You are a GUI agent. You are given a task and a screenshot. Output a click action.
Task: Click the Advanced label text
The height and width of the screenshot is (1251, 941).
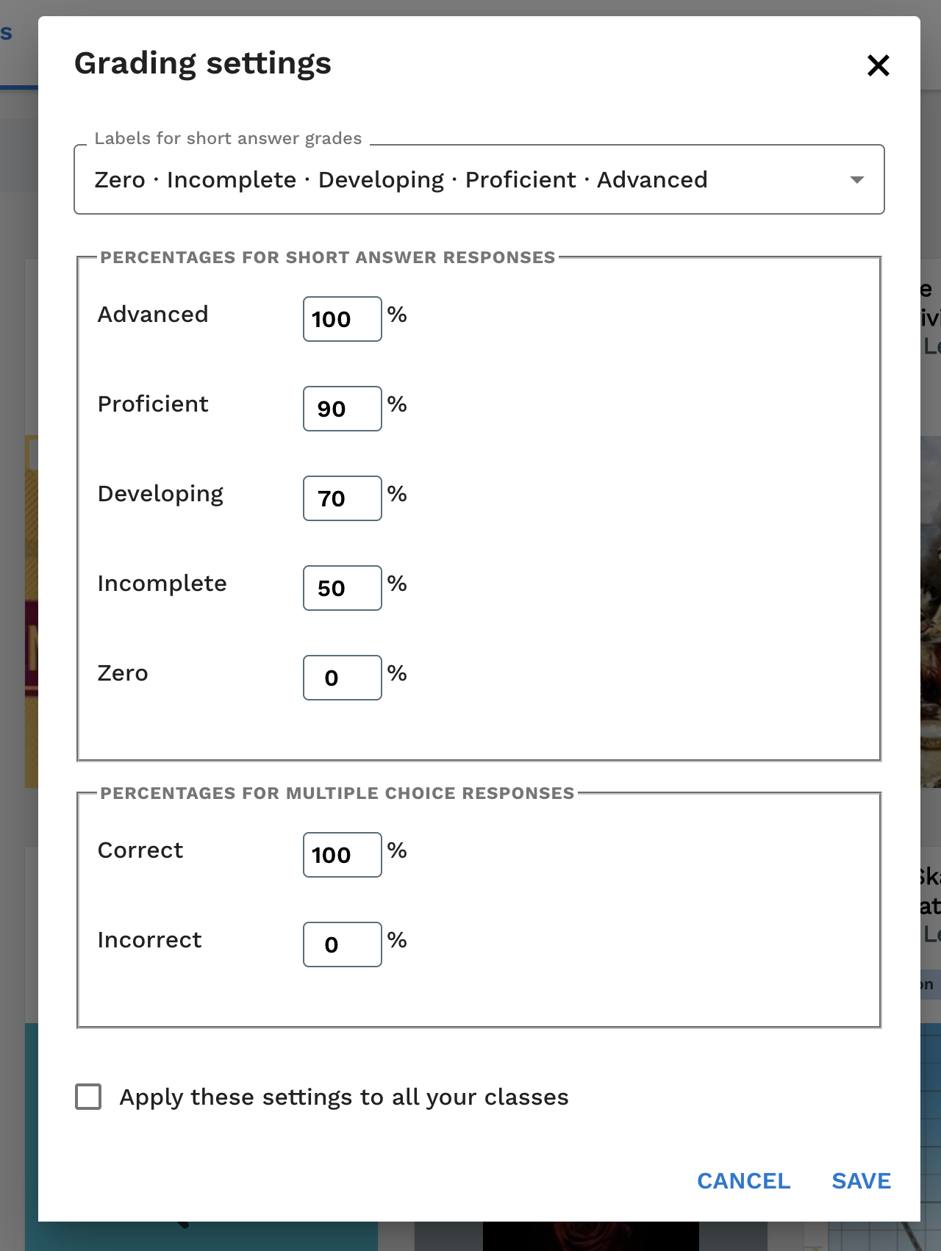click(152, 314)
